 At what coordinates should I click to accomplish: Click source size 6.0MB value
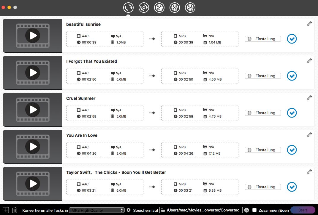point(121,190)
